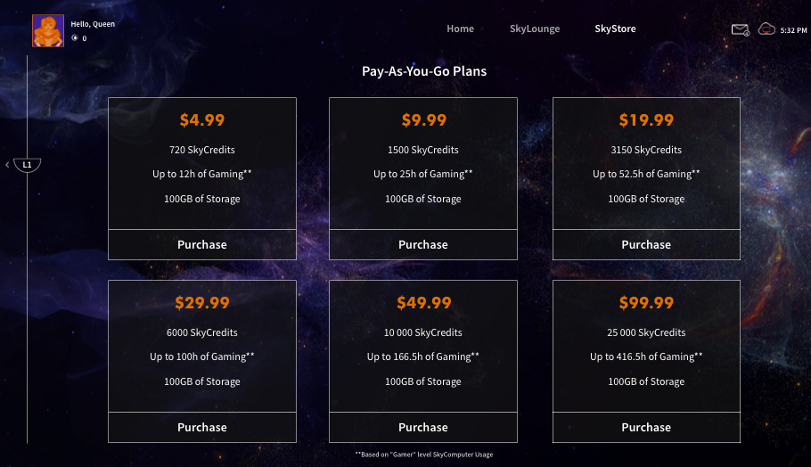
Task: Click the $99.99 price heading
Action: point(646,303)
